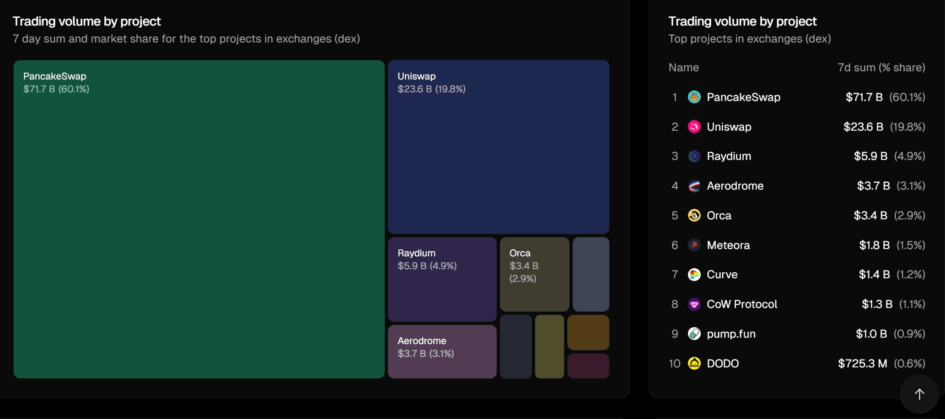
Task: Select the Orca treemap block
Action: point(535,274)
